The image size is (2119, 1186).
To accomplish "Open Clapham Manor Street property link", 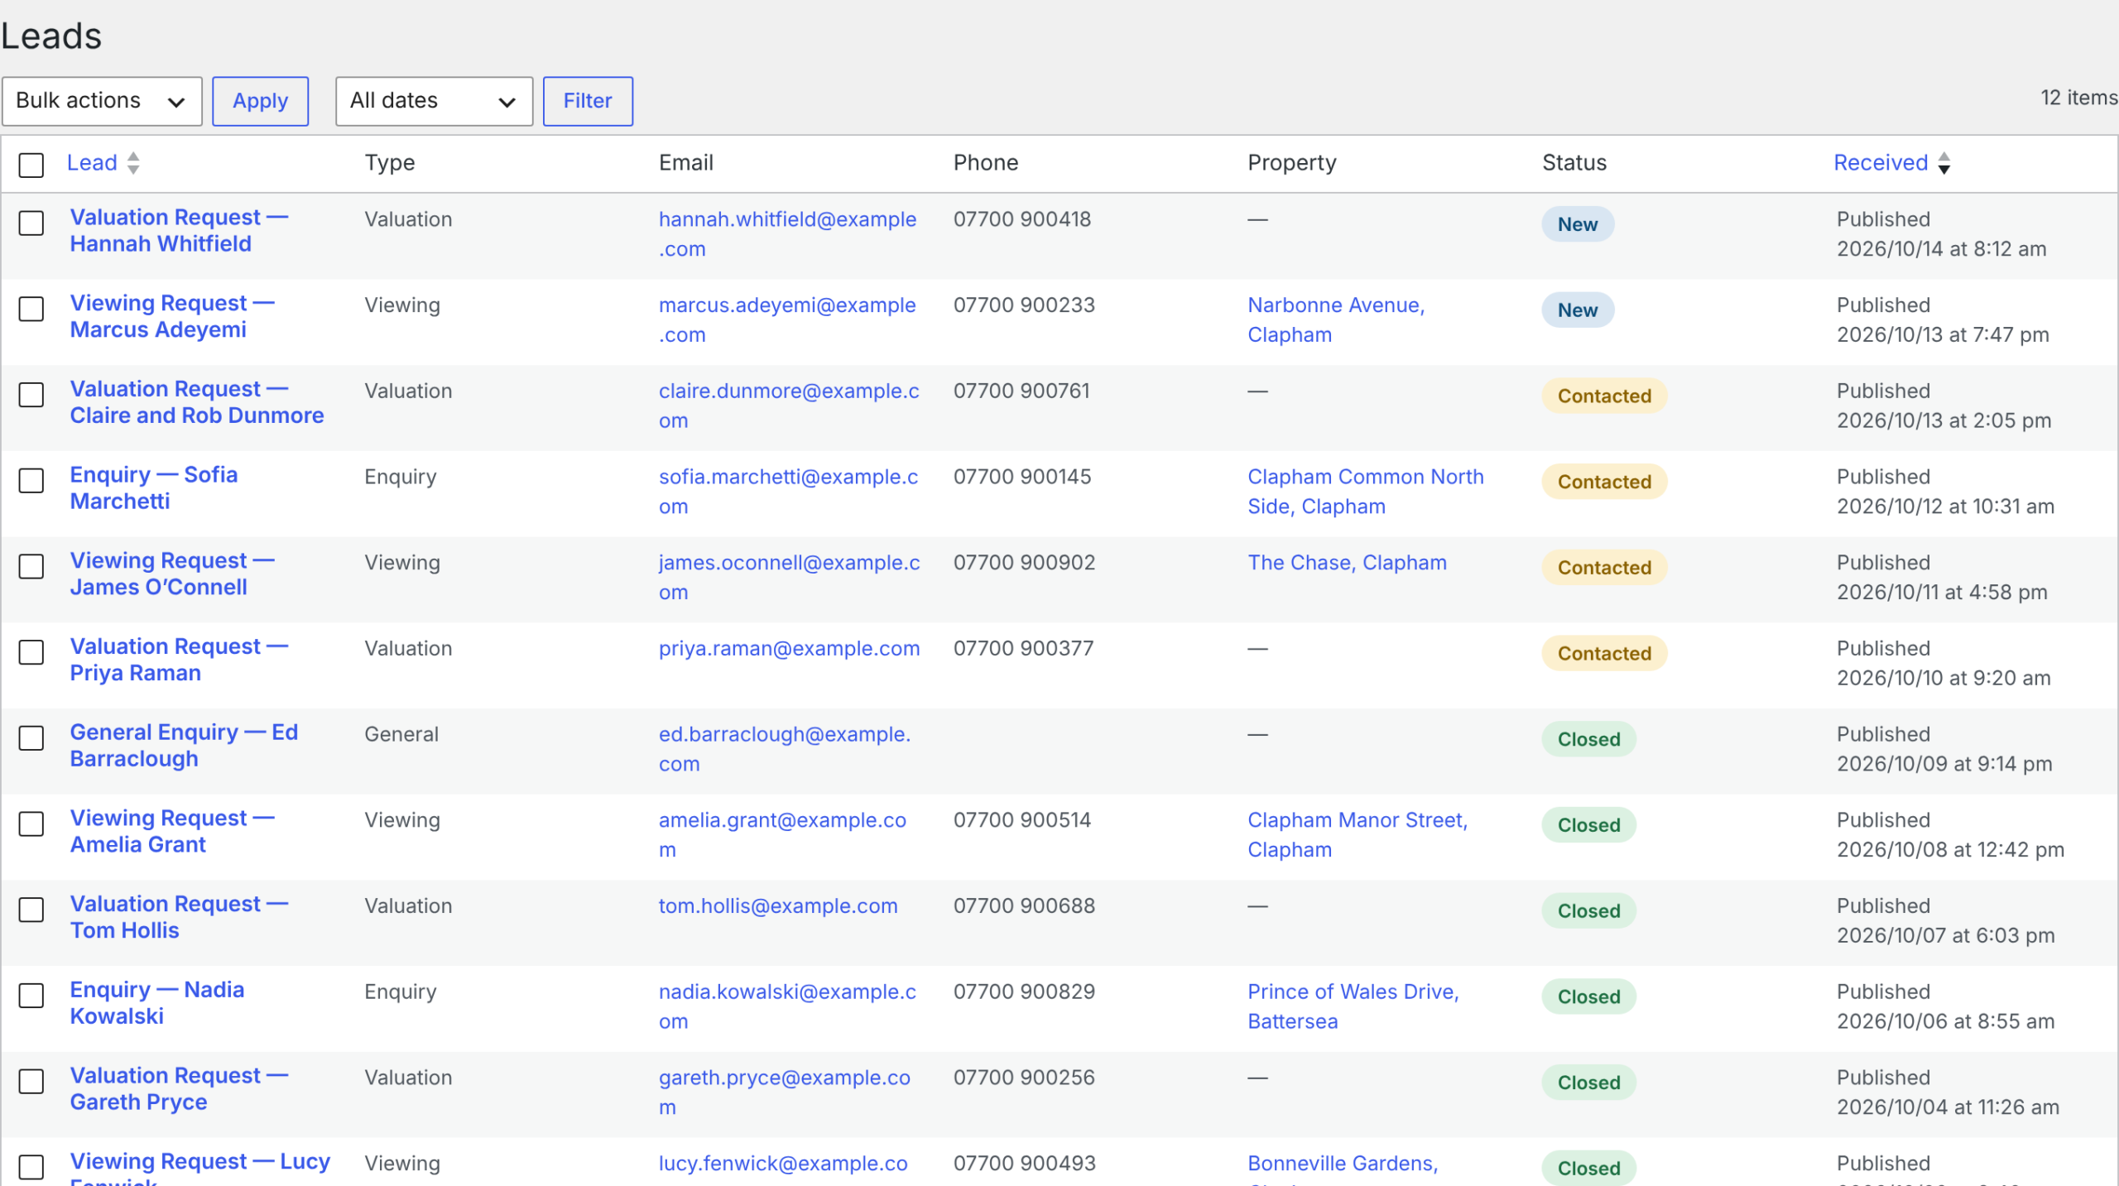I will click(1357, 835).
